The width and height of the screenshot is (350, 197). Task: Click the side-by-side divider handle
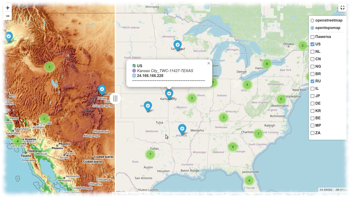click(115, 98)
